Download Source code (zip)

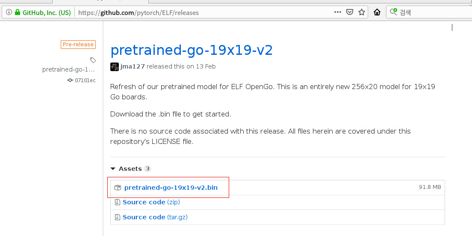click(151, 202)
